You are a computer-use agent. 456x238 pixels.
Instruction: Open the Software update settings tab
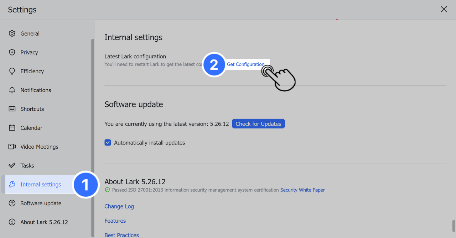click(41, 203)
